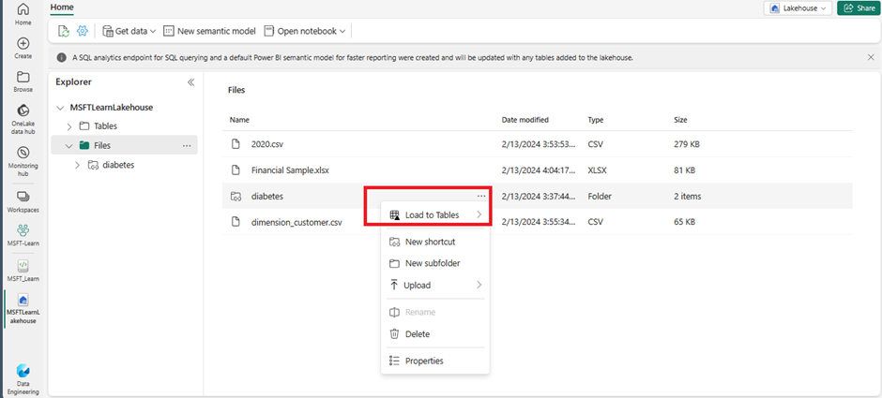The image size is (882, 398).
Task: Go to Home in left sidebar
Action: tap(23, 15)
